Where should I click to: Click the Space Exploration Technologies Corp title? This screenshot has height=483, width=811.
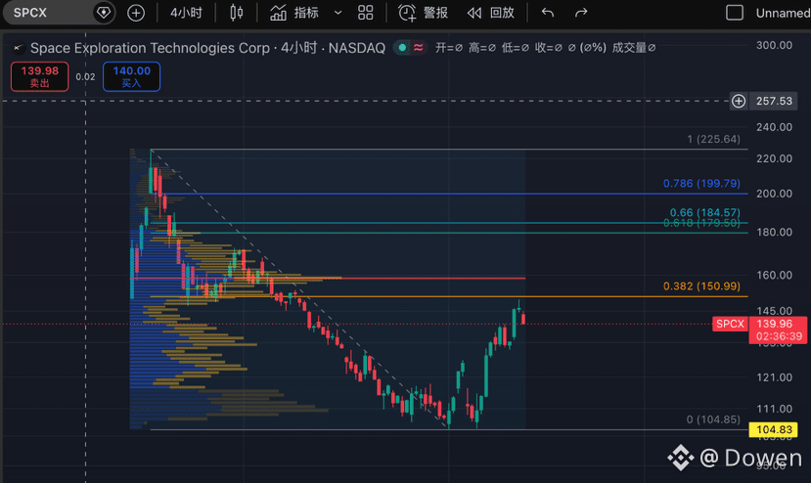pos(150,48)
